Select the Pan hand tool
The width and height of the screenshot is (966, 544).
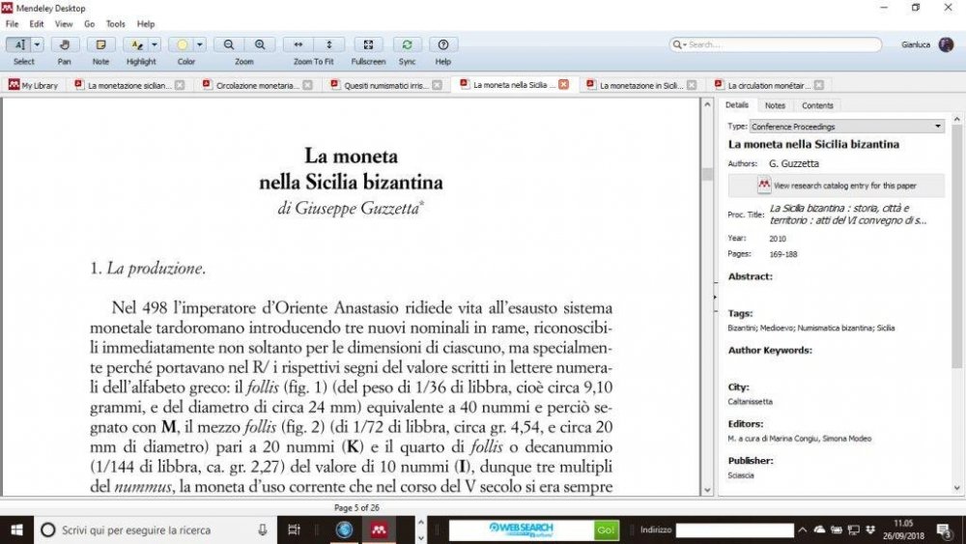point(64,45)
